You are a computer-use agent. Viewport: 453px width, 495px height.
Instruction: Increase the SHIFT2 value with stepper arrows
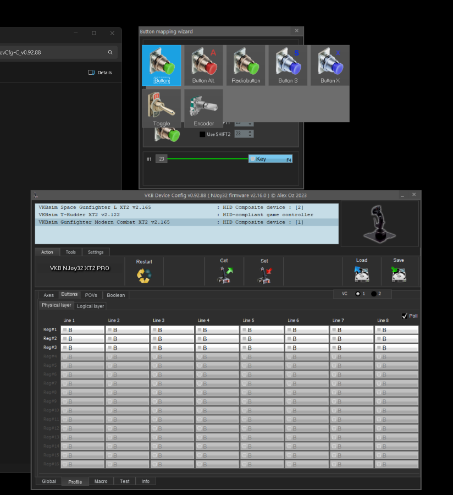[x=250, y=132]
